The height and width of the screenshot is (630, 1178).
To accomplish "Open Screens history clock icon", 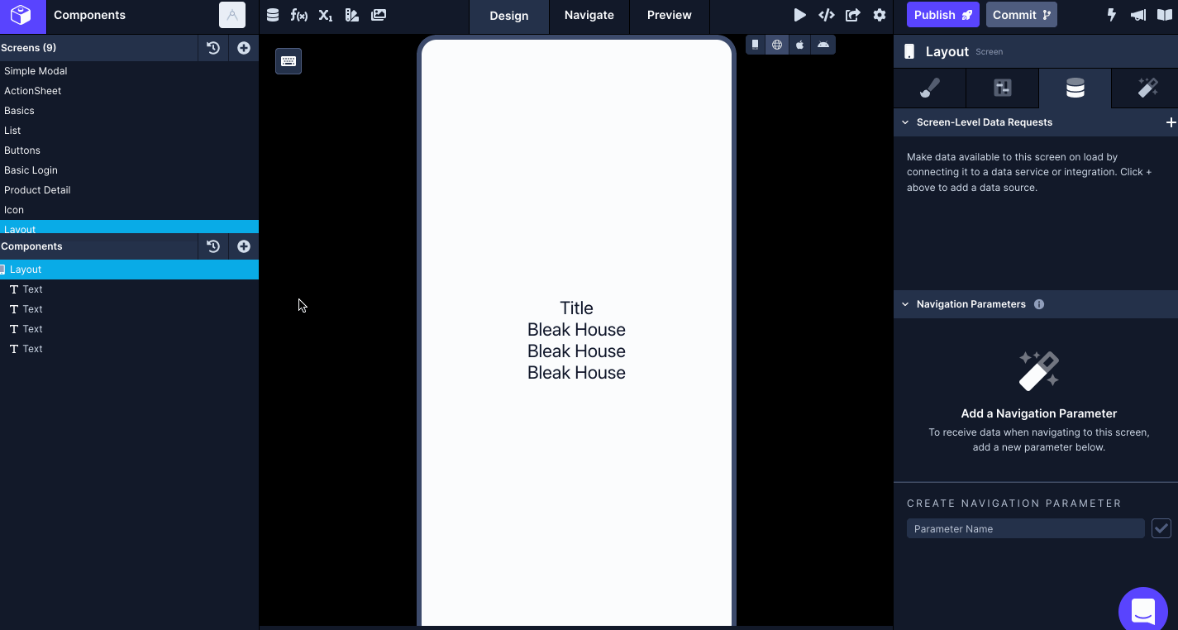I will (213, 48).
